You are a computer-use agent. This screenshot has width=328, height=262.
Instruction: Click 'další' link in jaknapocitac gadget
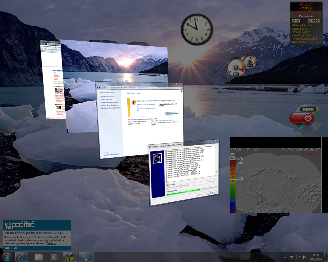pos(7,248)
